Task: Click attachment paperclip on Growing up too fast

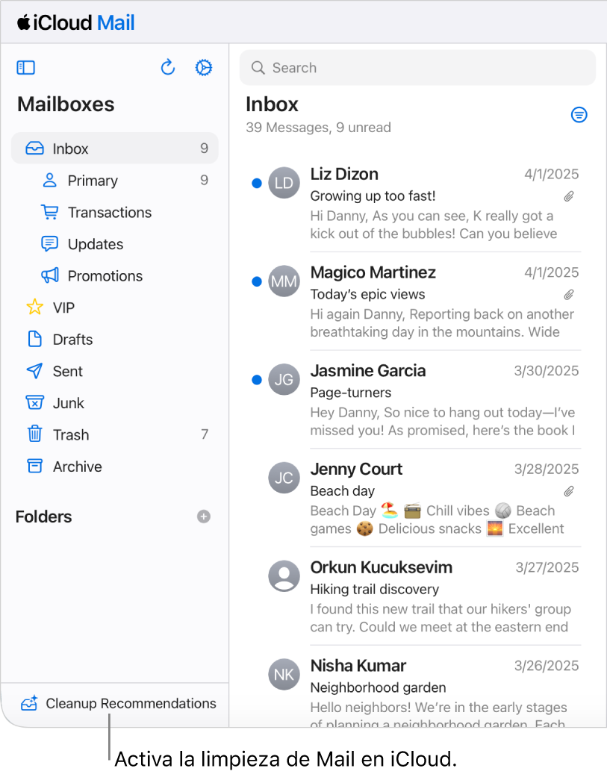Action: [x=569, y=196]
